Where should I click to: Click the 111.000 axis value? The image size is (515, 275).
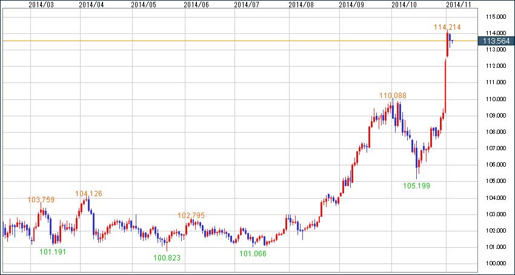(x=496, y=82)
